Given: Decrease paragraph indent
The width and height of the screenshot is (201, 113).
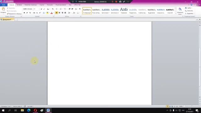Looking at the screenshot, I should pos(69,9).
